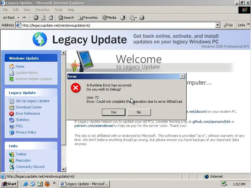
Task: Click the Legacy Update globe logo
Action: (40, 39)
